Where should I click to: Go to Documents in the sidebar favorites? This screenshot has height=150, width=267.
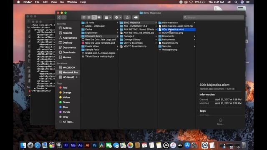(x=69, y=47)
